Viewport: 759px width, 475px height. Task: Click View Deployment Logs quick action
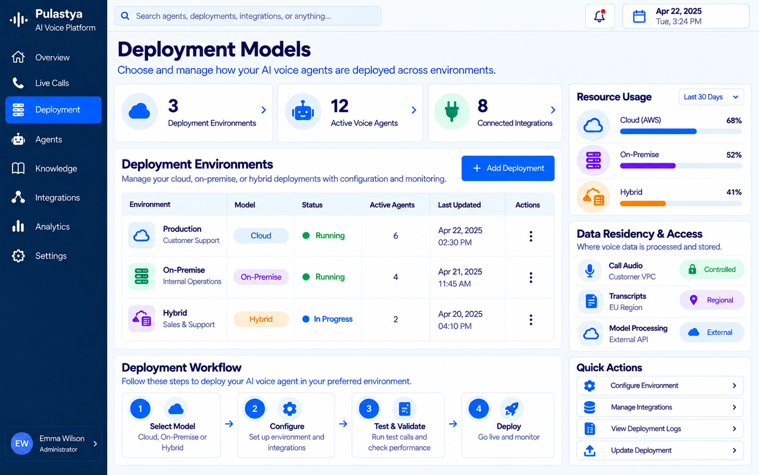point(660,429)
